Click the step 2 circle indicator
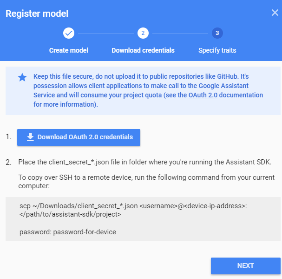Viewport: 282px width, 279px height. pos(143,33)
